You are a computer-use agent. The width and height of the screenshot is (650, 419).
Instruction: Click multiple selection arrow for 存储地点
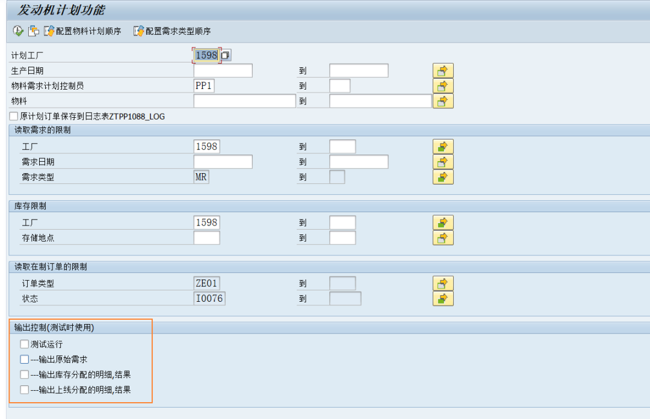click(x=443, y=238)
